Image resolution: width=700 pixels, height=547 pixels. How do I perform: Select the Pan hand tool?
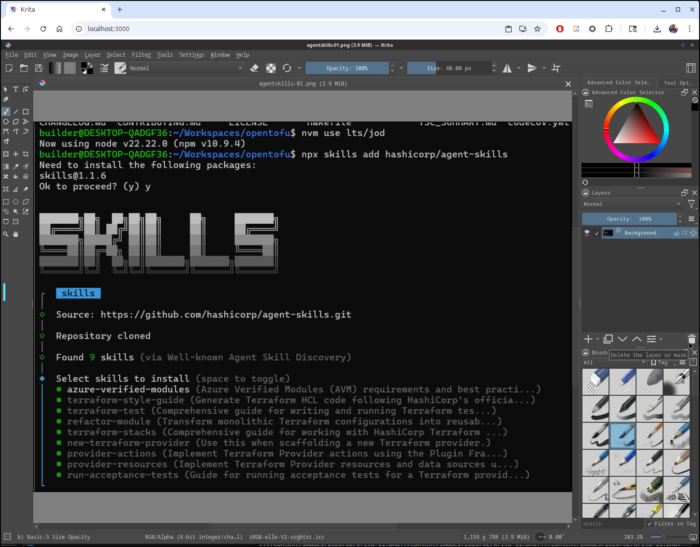(x=16, y=234)
